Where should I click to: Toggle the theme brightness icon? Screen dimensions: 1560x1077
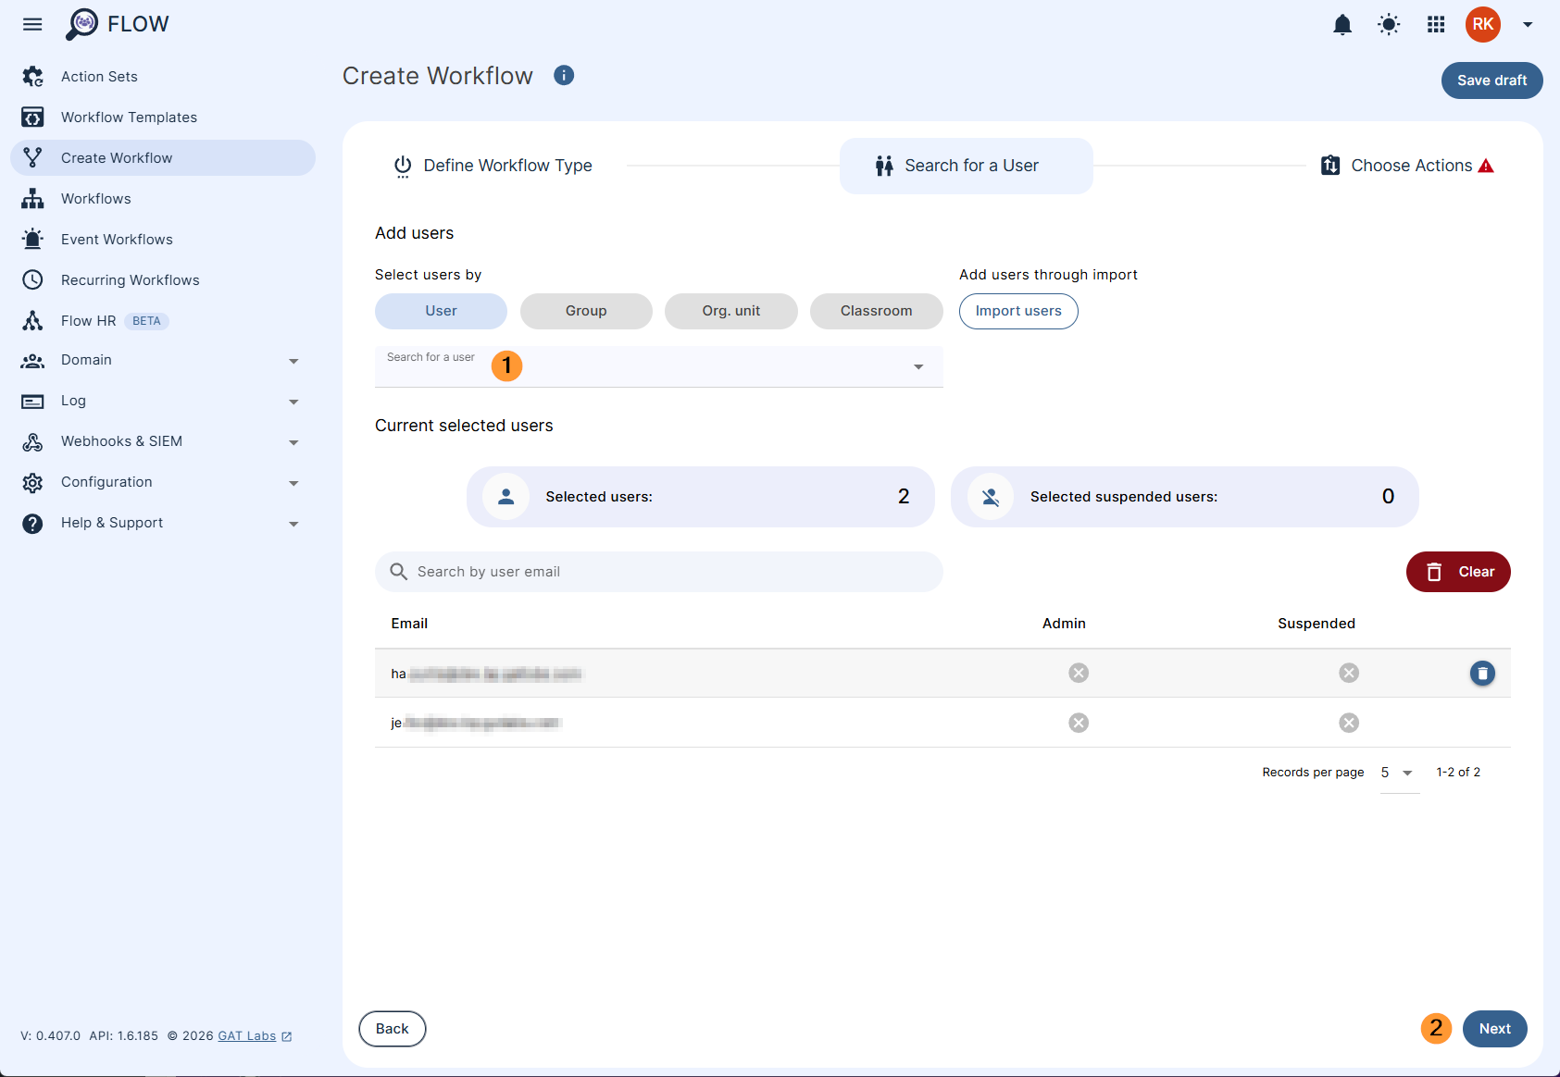click(x=1389, y=25)
